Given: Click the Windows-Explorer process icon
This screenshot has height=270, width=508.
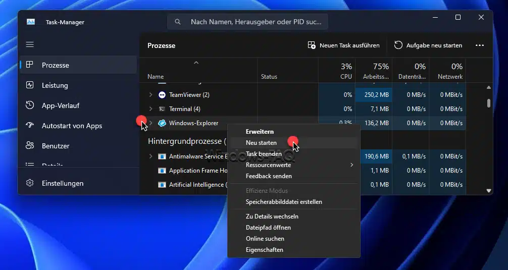Looking at the screenshot, I should (x=162, y=123).
